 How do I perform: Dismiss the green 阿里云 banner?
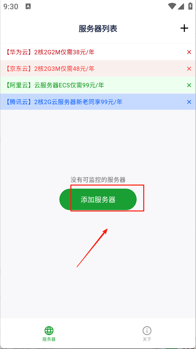click(x=189, y=85)
